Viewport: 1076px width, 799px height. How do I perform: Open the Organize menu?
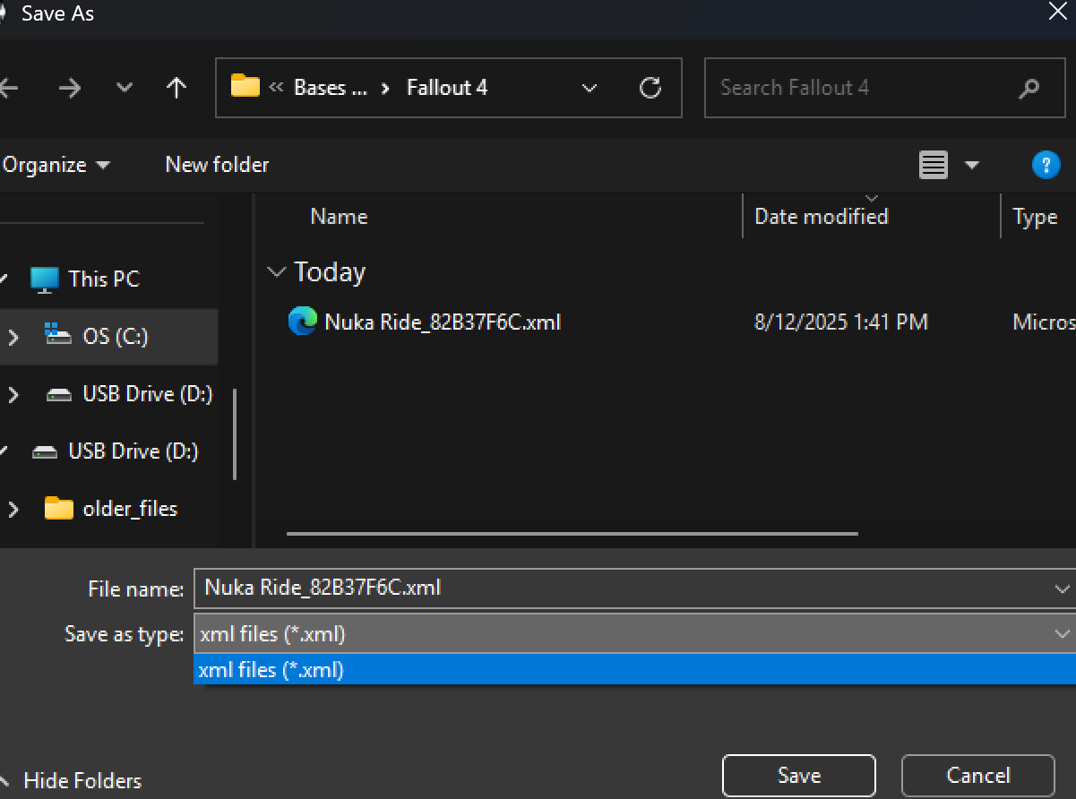point(56,165)
